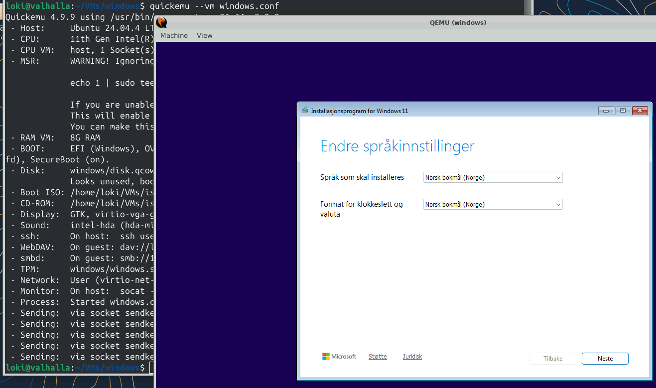This screenshot has height=388, width=656.
Task: Click the QEMU (windows) window title bar
Action: [x=458, y=22]
